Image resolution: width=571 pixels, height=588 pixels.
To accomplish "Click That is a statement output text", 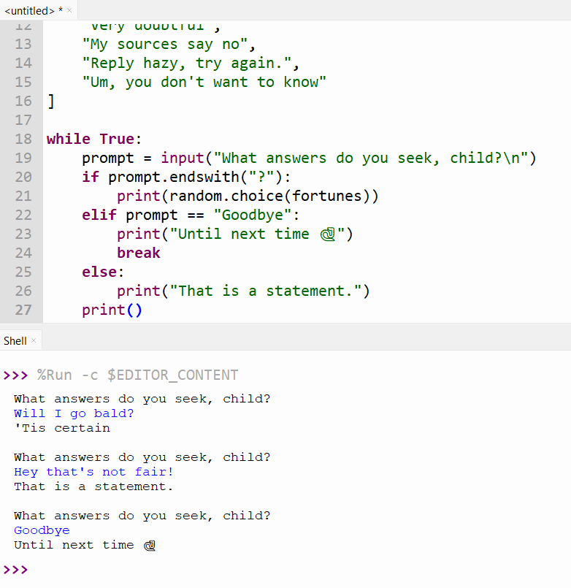I will point(92,486).
